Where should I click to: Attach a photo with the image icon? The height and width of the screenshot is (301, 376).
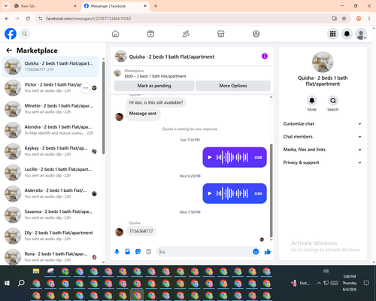[127, 251]
